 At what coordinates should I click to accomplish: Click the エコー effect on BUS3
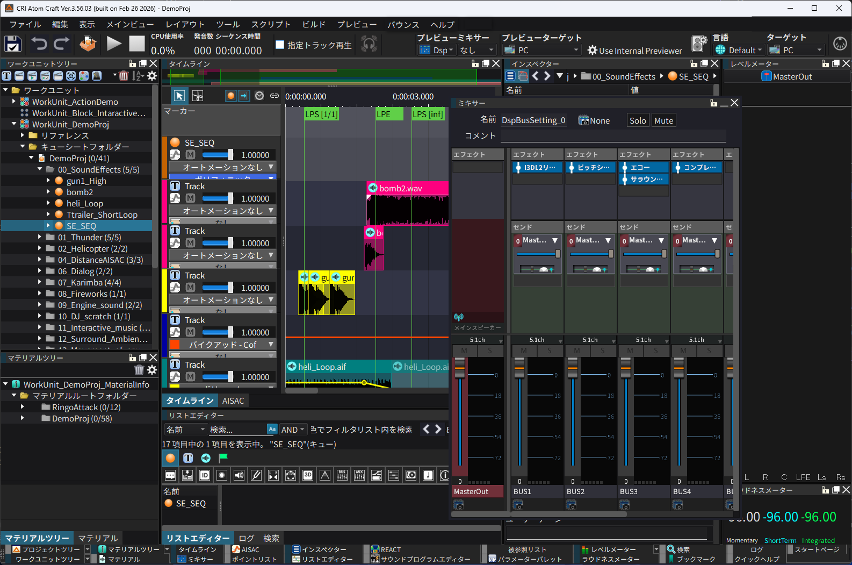pyautogui.click(x=643, y=167)
